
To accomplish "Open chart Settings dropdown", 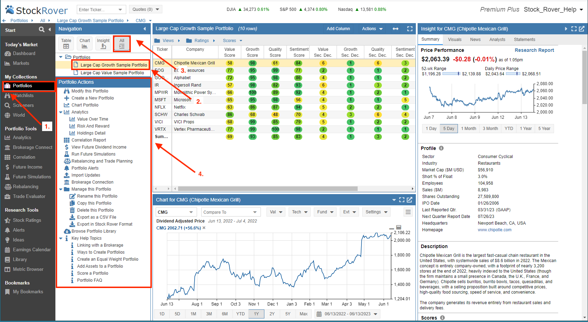I will click(376, 212).
